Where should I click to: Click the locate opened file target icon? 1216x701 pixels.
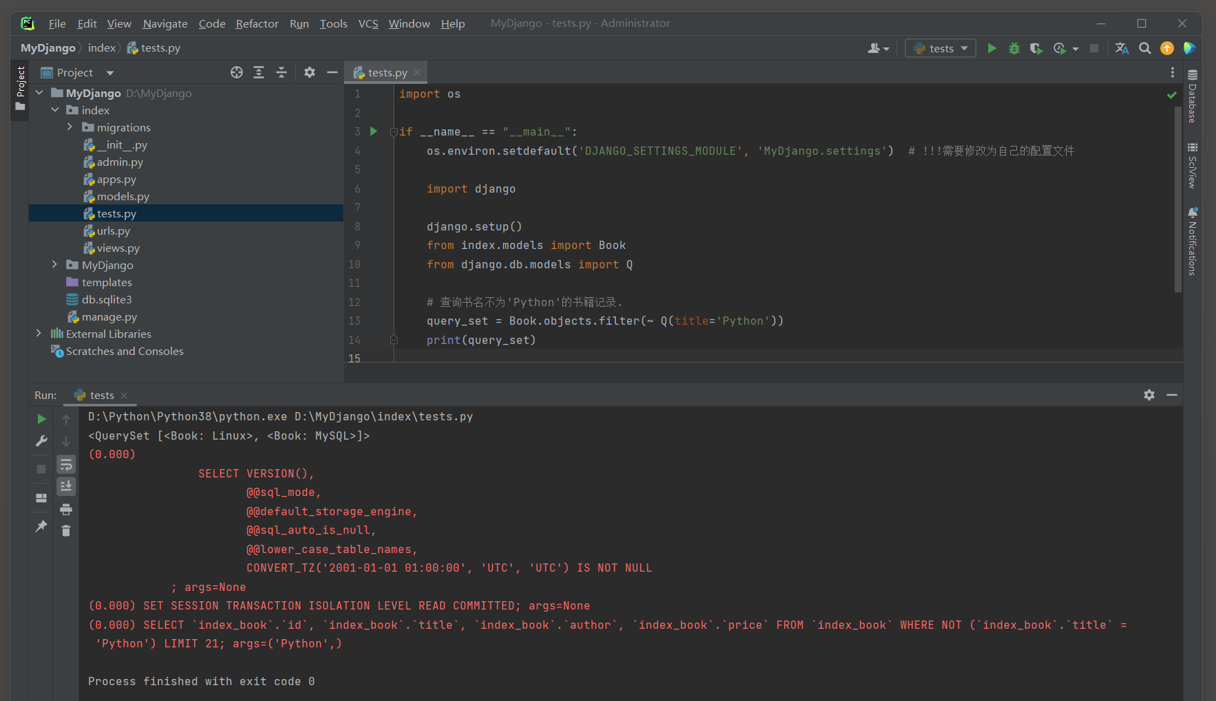coord(237,72)
